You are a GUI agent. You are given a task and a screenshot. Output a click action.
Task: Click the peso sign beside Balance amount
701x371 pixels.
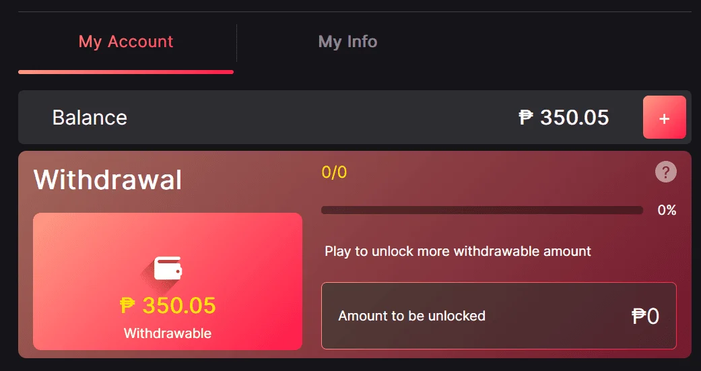[x=526, y=118]
